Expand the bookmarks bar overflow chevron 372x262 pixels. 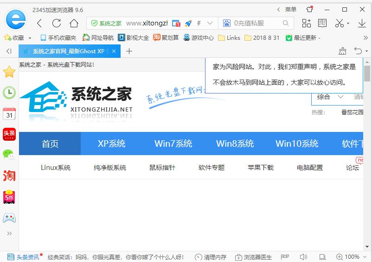click(x=366, y=37)
